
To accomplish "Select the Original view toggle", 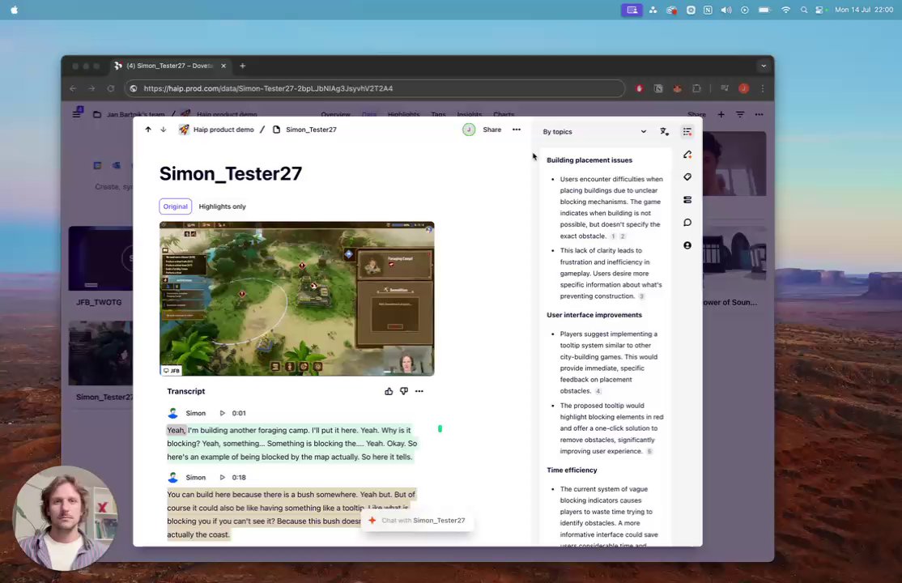I will pos(176,206).
